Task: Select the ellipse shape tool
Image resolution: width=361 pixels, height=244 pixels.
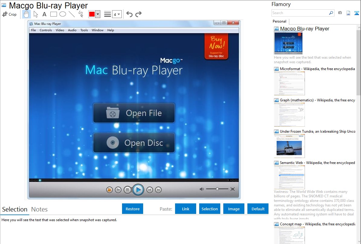Action: coord(63,14)
